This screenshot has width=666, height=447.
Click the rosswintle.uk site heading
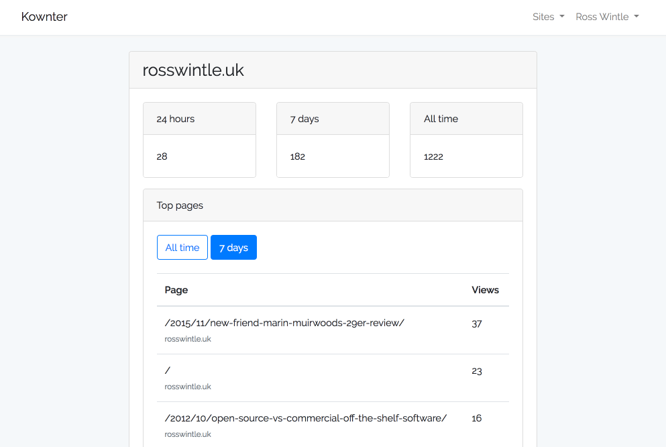tap(193, 70)
